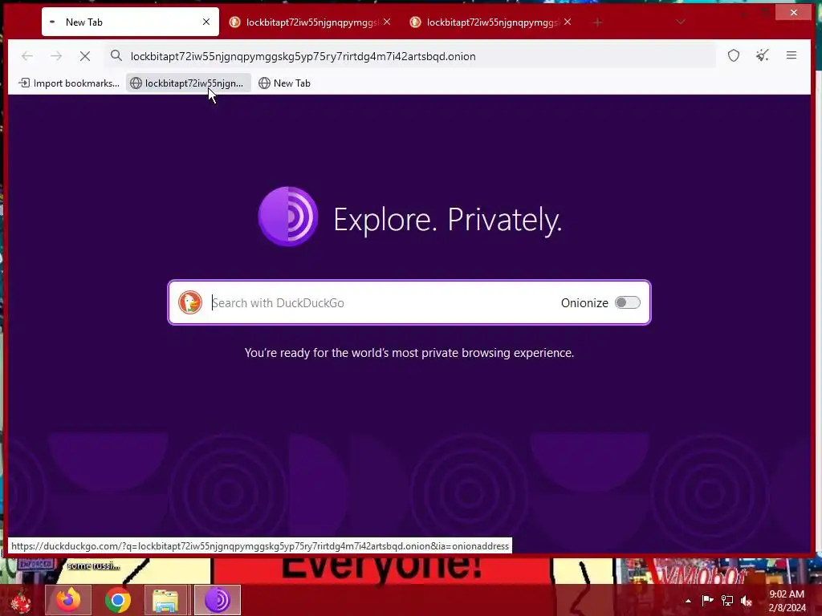The image size is (822, 616).
Task: Click the search magnifier icon in address bar
Action: (116, 56)
